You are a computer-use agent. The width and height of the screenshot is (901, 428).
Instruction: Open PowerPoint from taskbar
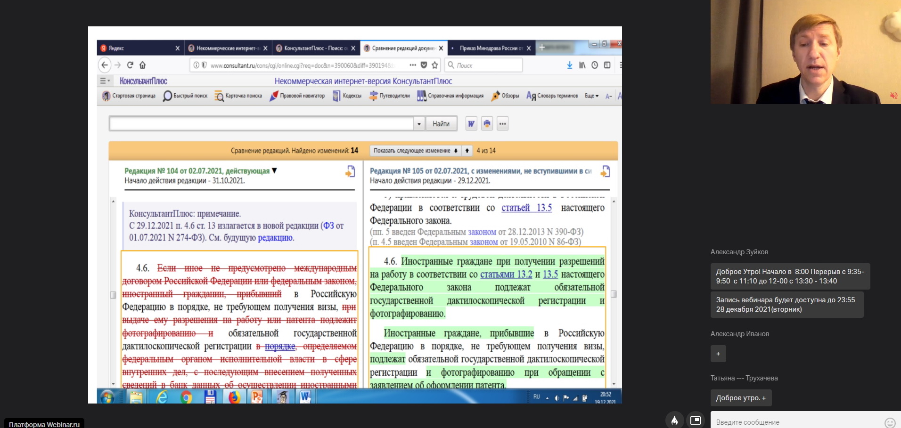[x=257, y=397]
